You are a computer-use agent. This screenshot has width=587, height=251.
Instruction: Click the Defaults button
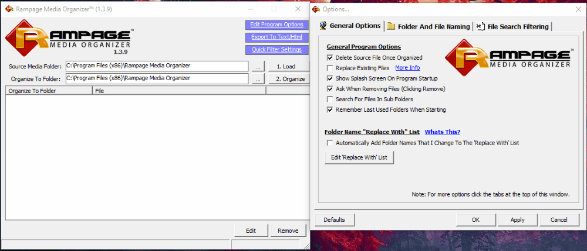coord(335,219)
